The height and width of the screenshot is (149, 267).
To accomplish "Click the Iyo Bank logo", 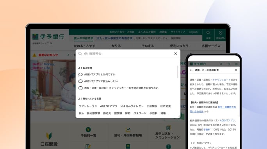I will pyautogui.click(x=48, y=37).
